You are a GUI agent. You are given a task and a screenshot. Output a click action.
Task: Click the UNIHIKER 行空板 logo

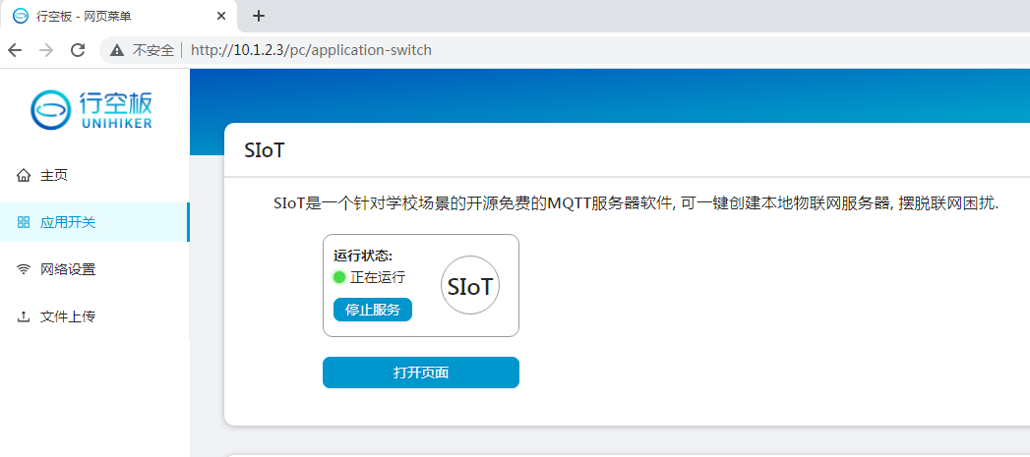point(91,110)
